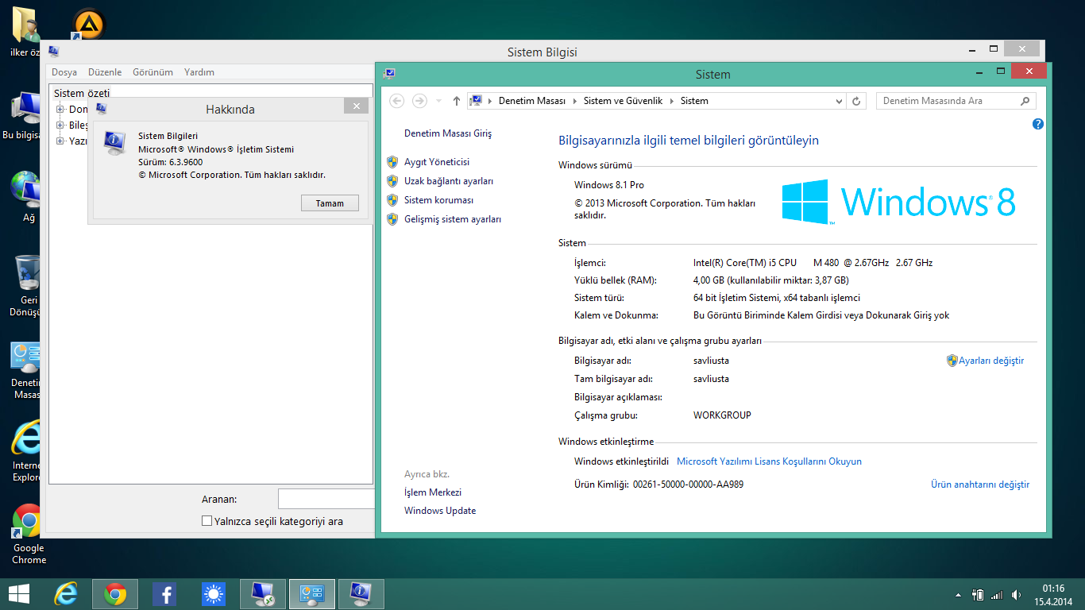Click the Forward arrow in Sistem window
This screenshot has height=610, width=1085.
[419, 101]
